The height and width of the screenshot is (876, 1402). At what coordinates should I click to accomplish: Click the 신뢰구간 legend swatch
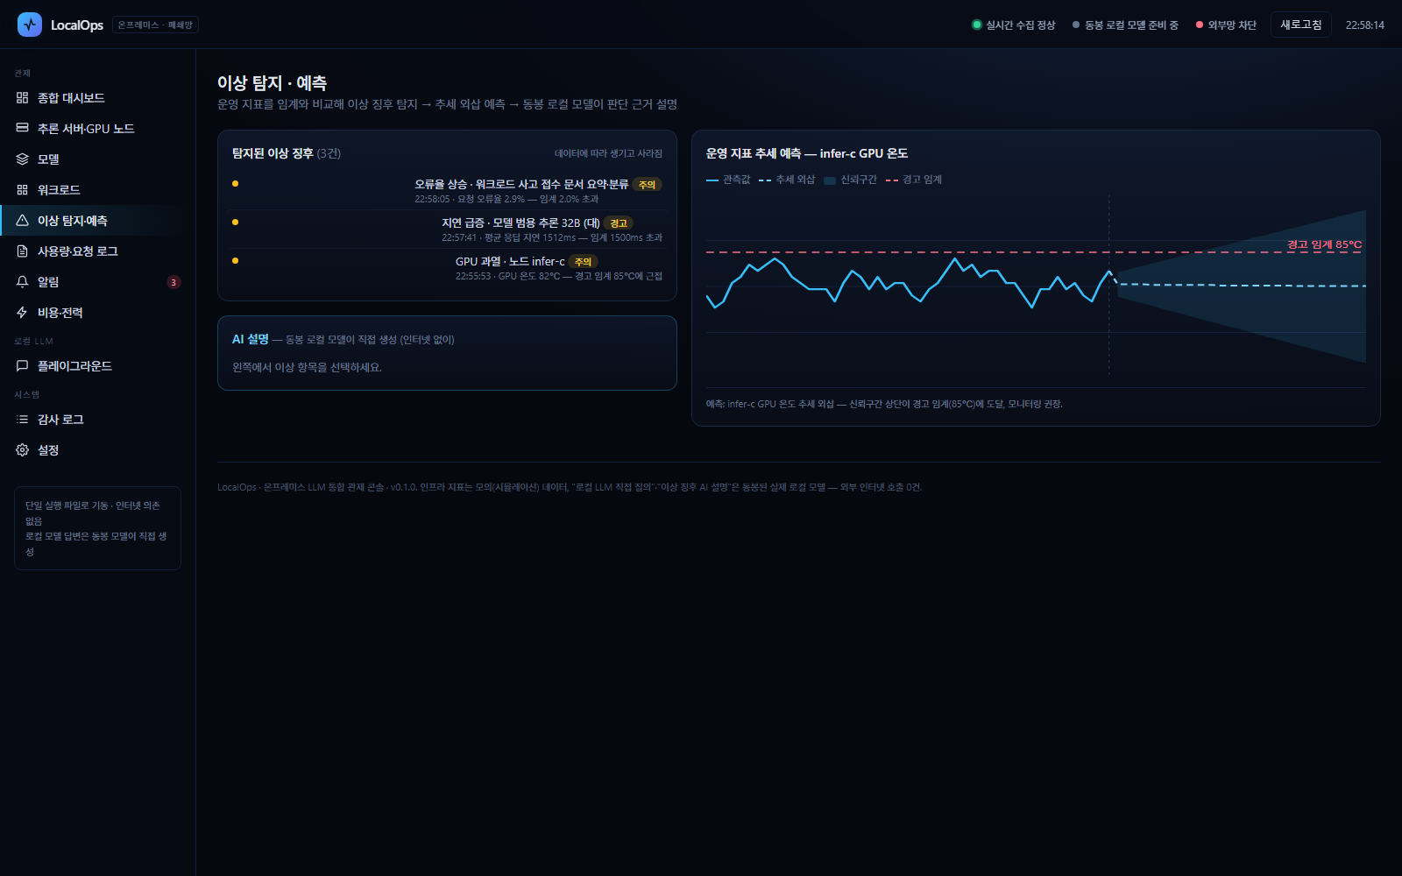click(x=830, y=180)
